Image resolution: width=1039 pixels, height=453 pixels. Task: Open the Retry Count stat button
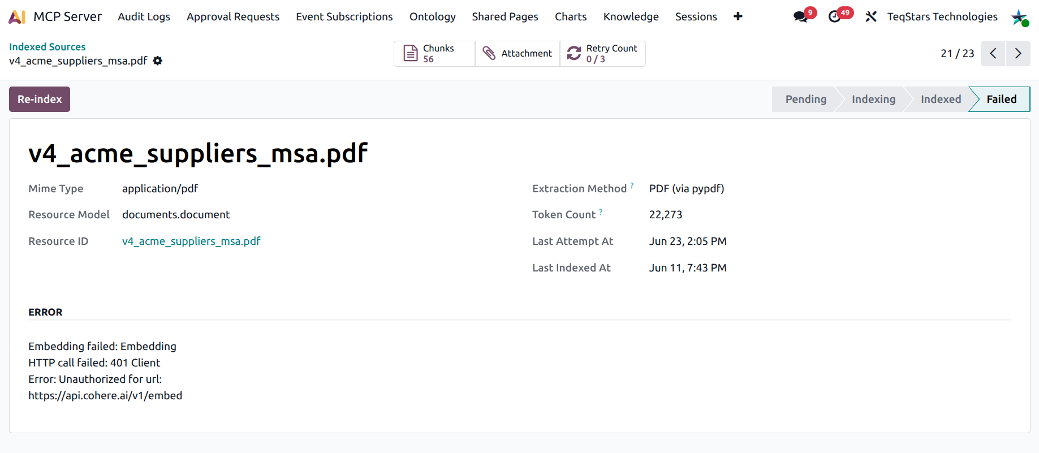pyautogui.click(x=603, y=54)
